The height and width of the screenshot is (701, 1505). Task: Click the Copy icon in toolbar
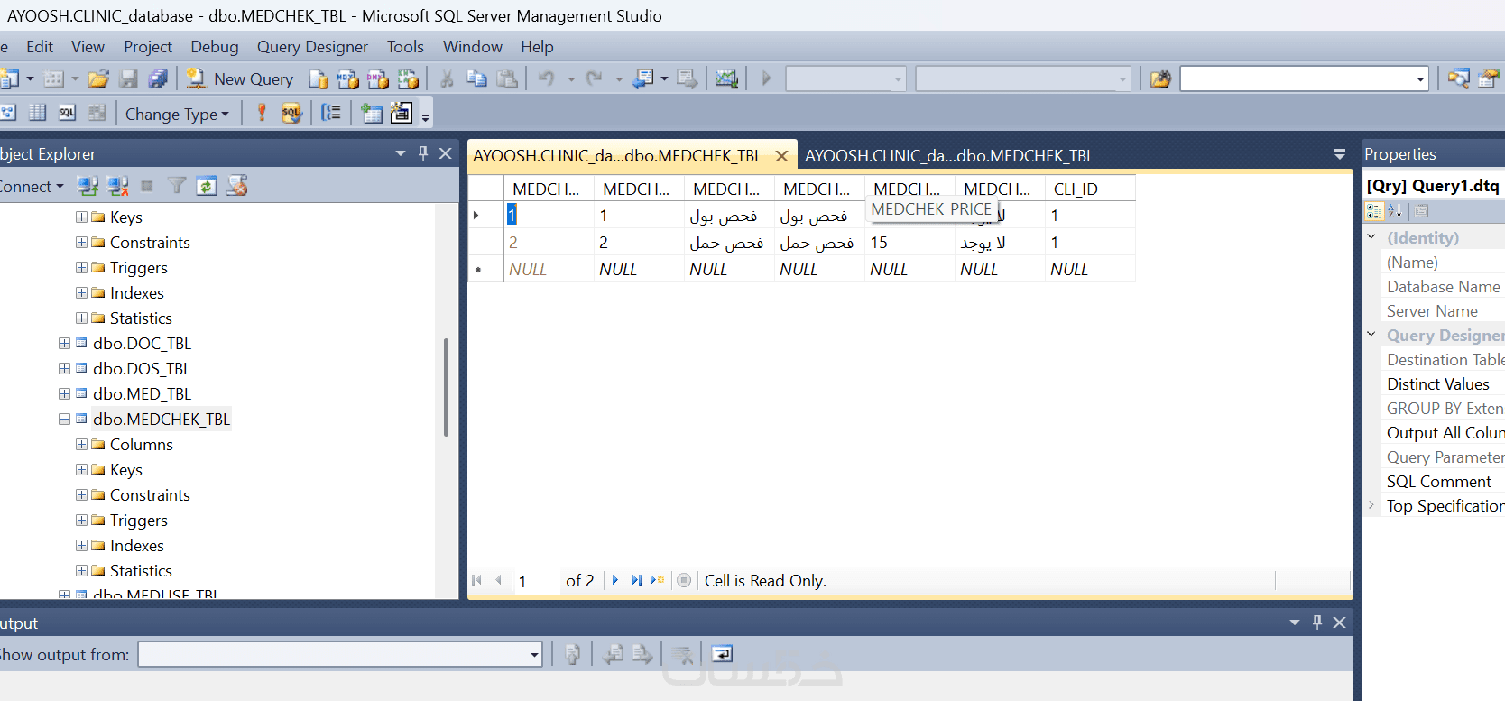[x=476, y=79]
